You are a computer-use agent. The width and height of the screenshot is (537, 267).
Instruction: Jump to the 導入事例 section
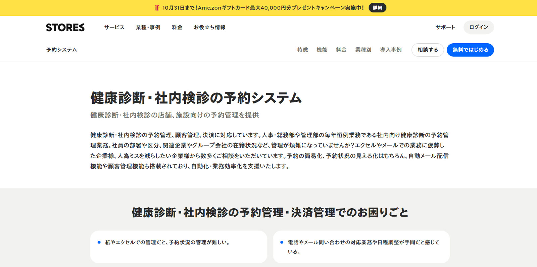pos(391,50)
